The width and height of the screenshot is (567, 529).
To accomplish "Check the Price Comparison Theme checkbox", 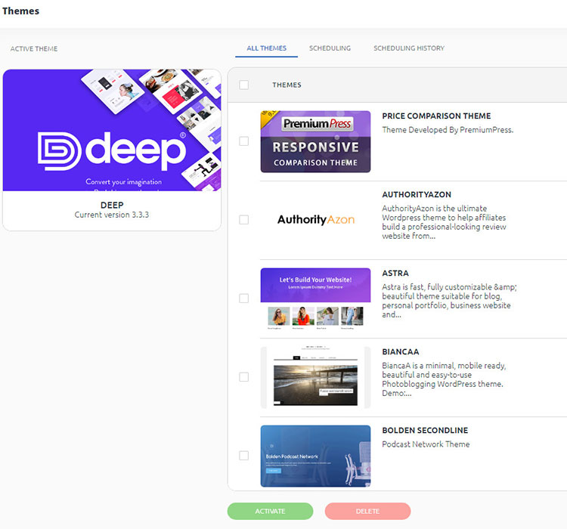I will tap(244, 141).
